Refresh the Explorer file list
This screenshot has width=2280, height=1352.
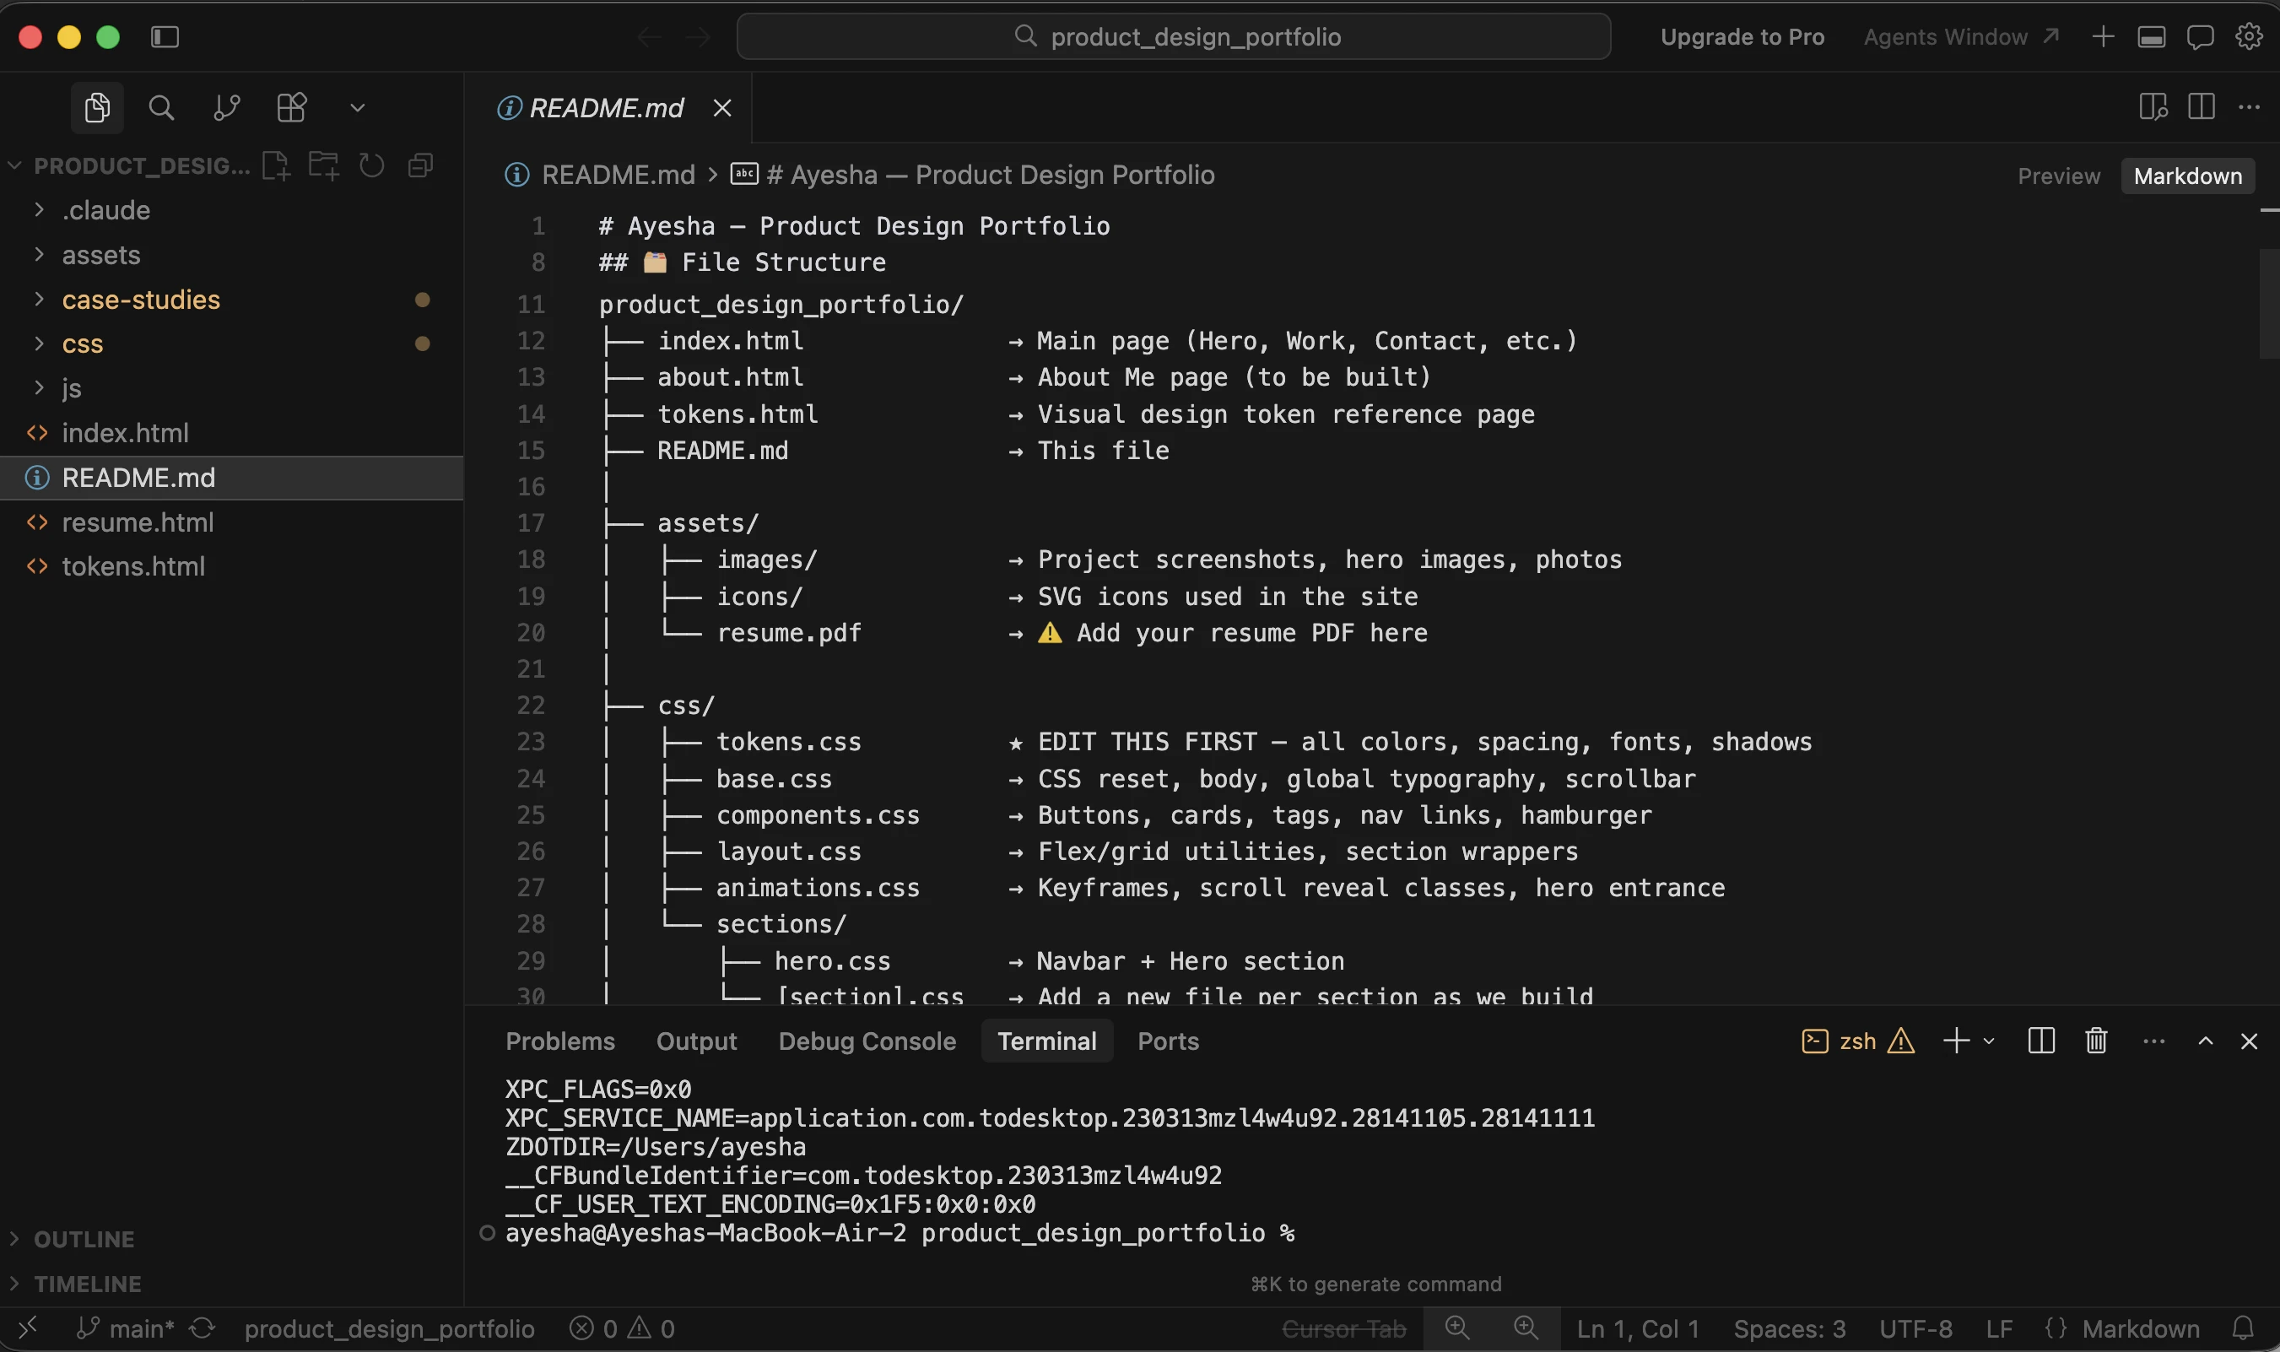point(370,165)
